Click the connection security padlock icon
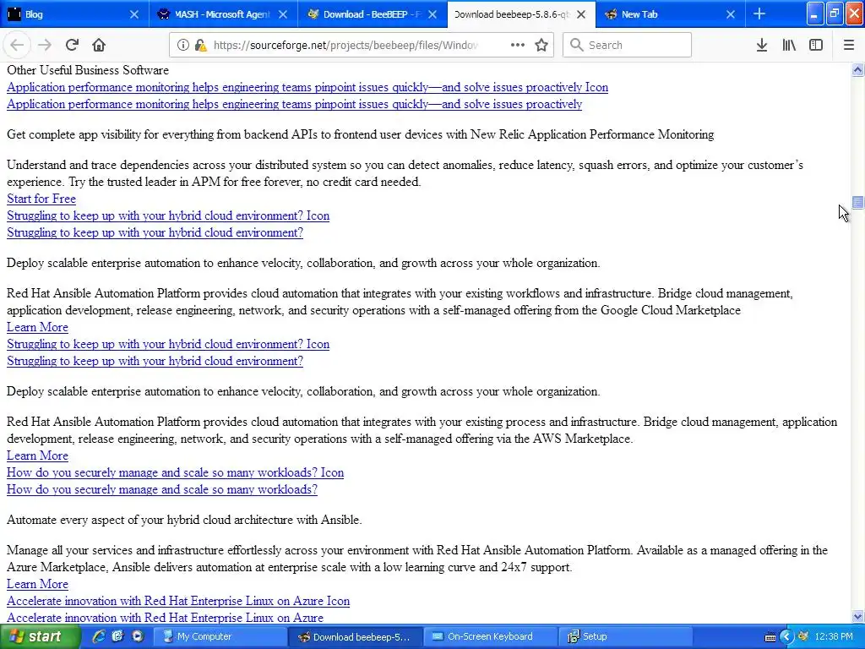Viewport: 865px width, 649px height. click(x=201, y=46)
